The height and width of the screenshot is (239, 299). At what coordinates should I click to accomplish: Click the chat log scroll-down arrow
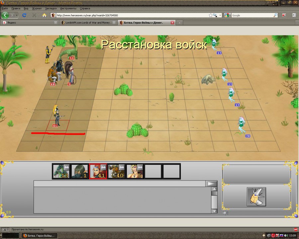pyautogui.click(x=214, y=211)
